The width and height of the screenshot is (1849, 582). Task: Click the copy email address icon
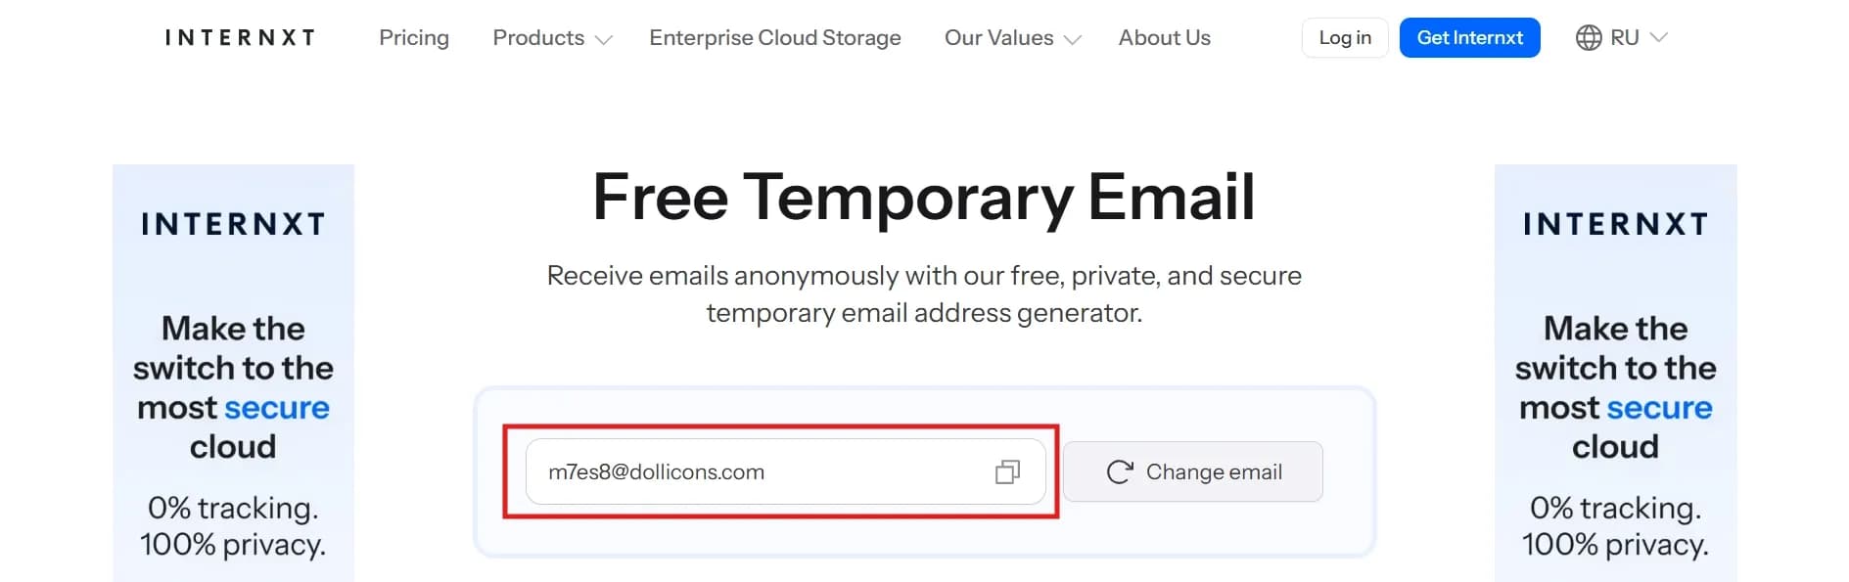coord(1007,471)
